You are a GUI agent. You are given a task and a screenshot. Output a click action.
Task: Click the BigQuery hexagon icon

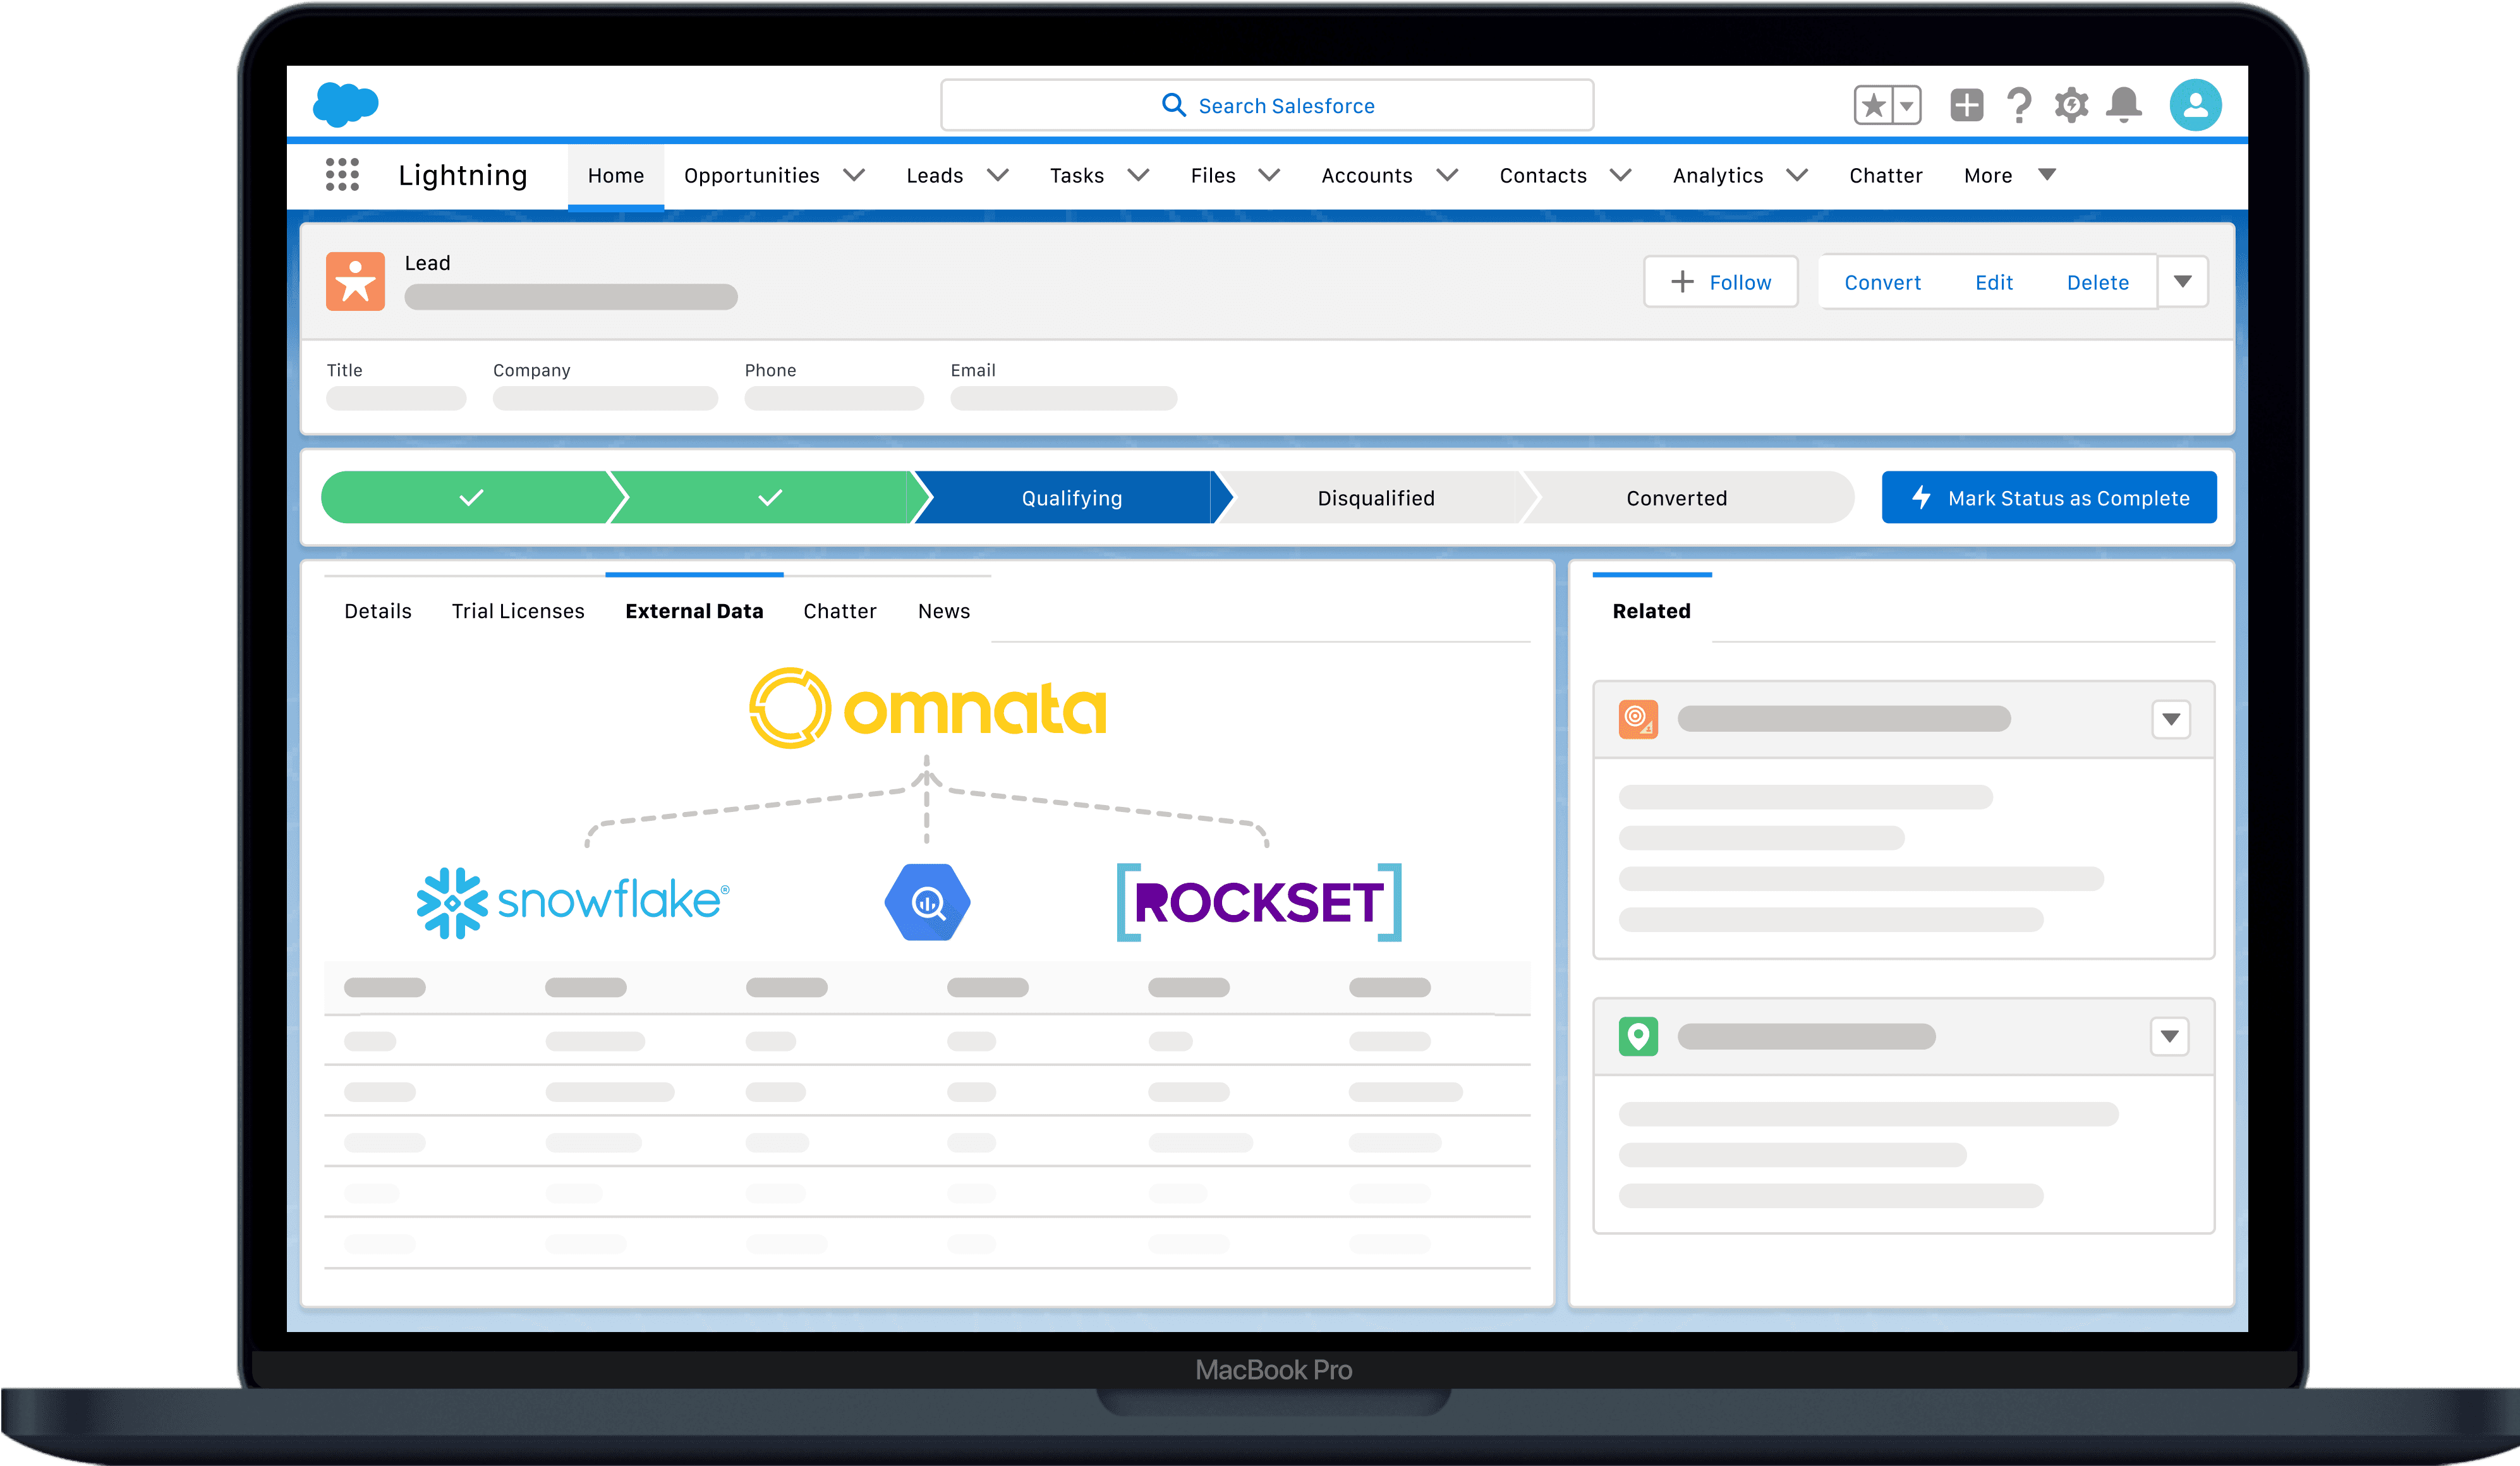click(x=927, y=902)
